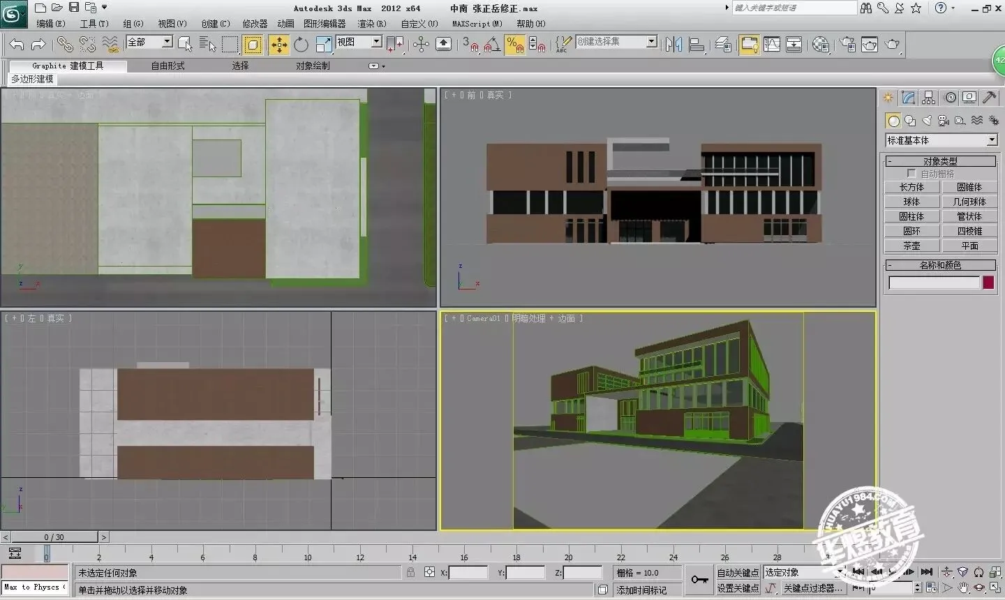Toggle the 自动关键点 auto key button

pos(738,573)
